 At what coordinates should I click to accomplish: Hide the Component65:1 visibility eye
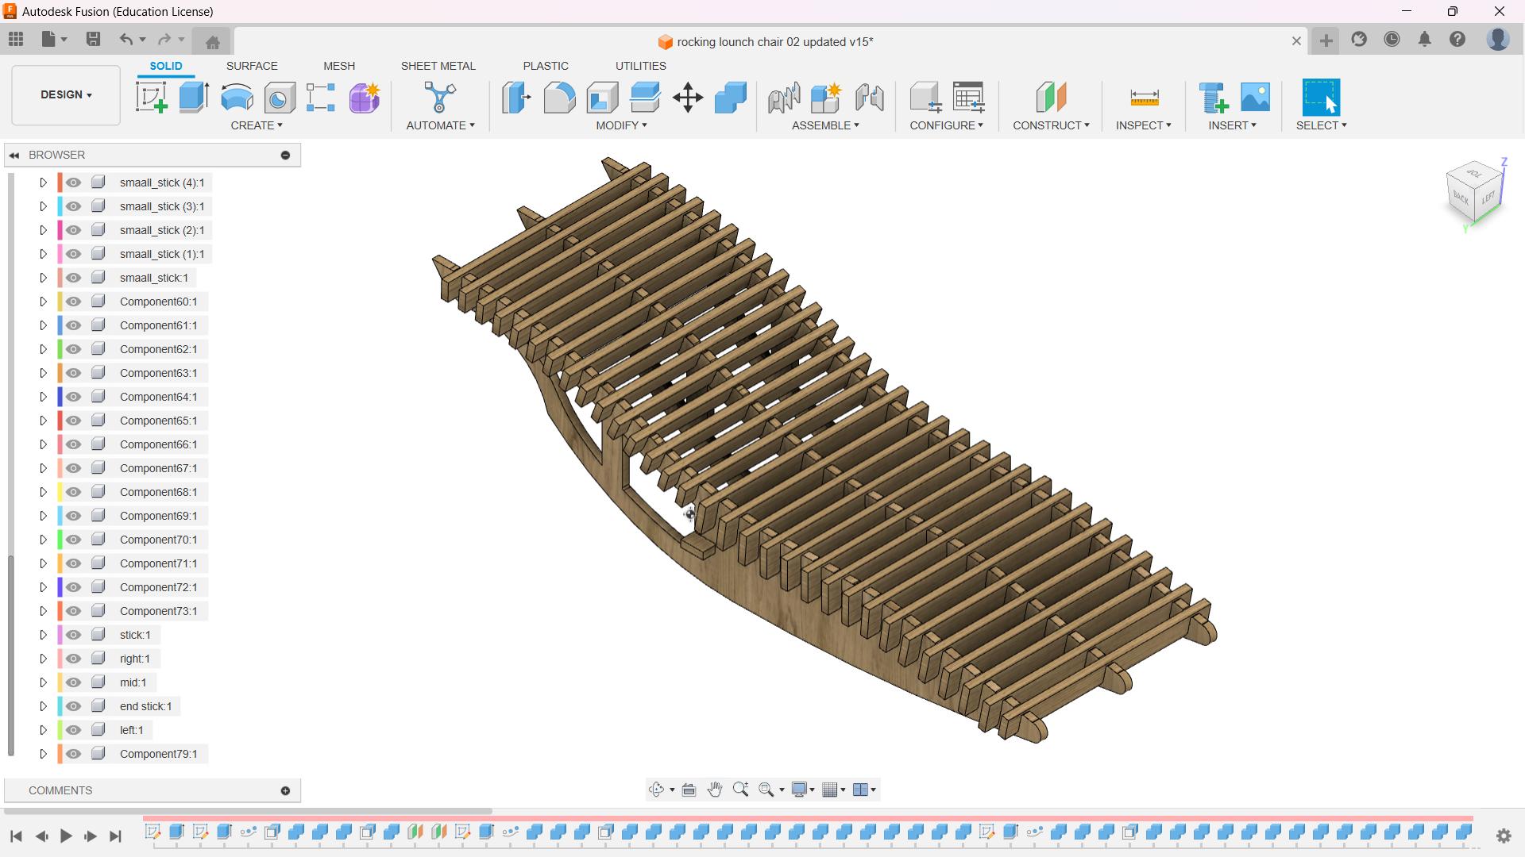pos(74,421)
